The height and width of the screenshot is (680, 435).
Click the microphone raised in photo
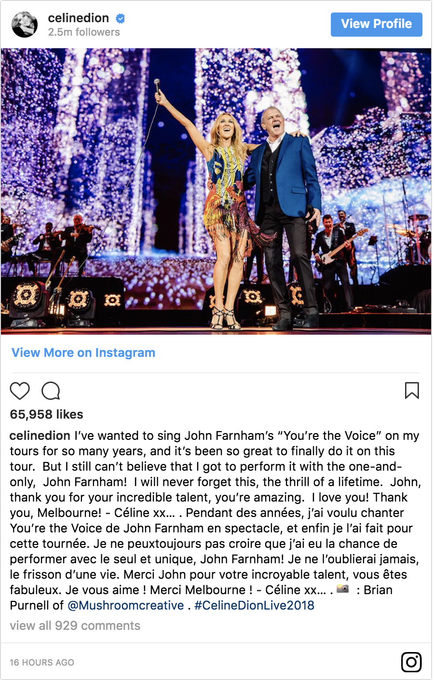click(157, 87)
